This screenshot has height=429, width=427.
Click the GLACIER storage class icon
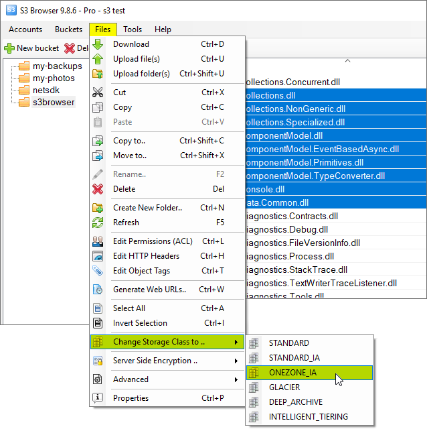(x=254, y=387)
